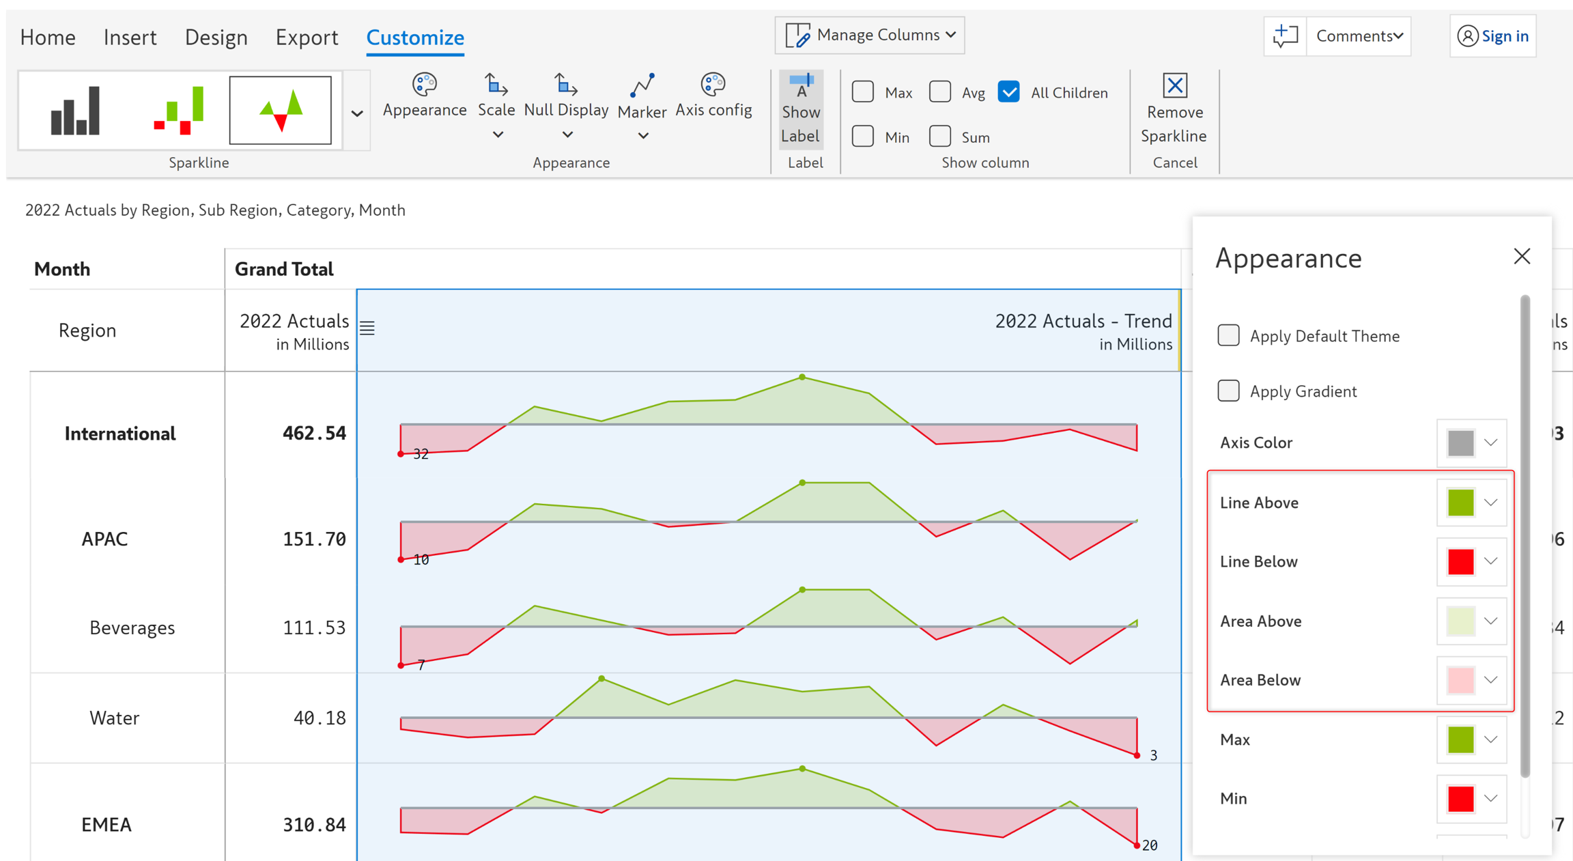This screenshot has height=861, width=1573.
Task: Toggle the Show Label button
Action: coord(800,109)
